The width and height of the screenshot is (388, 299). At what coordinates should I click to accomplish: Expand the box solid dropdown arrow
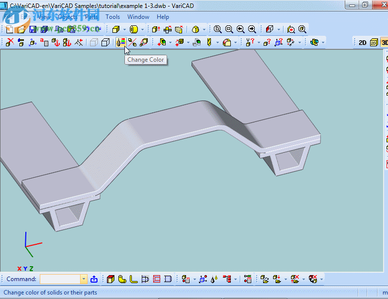coord(124,29)
